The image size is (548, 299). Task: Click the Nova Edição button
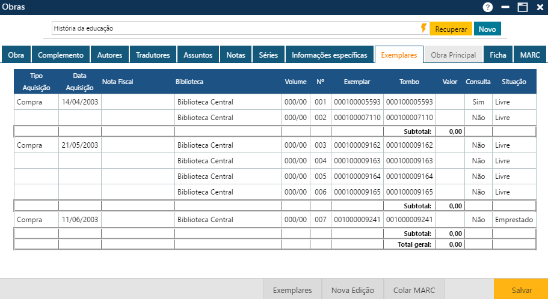[353, 290]
